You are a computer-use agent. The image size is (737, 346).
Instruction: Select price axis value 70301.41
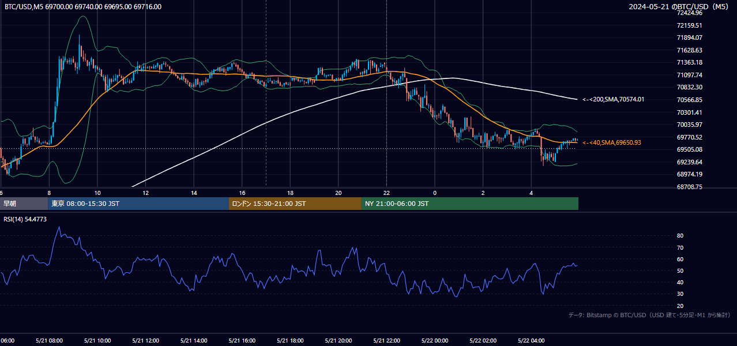click(690, 112)
